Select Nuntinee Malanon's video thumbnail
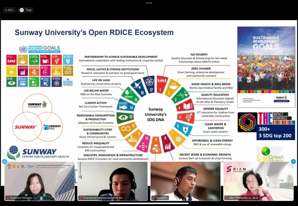The height and width of the screenshot is (206, 298). pos(40,181)
